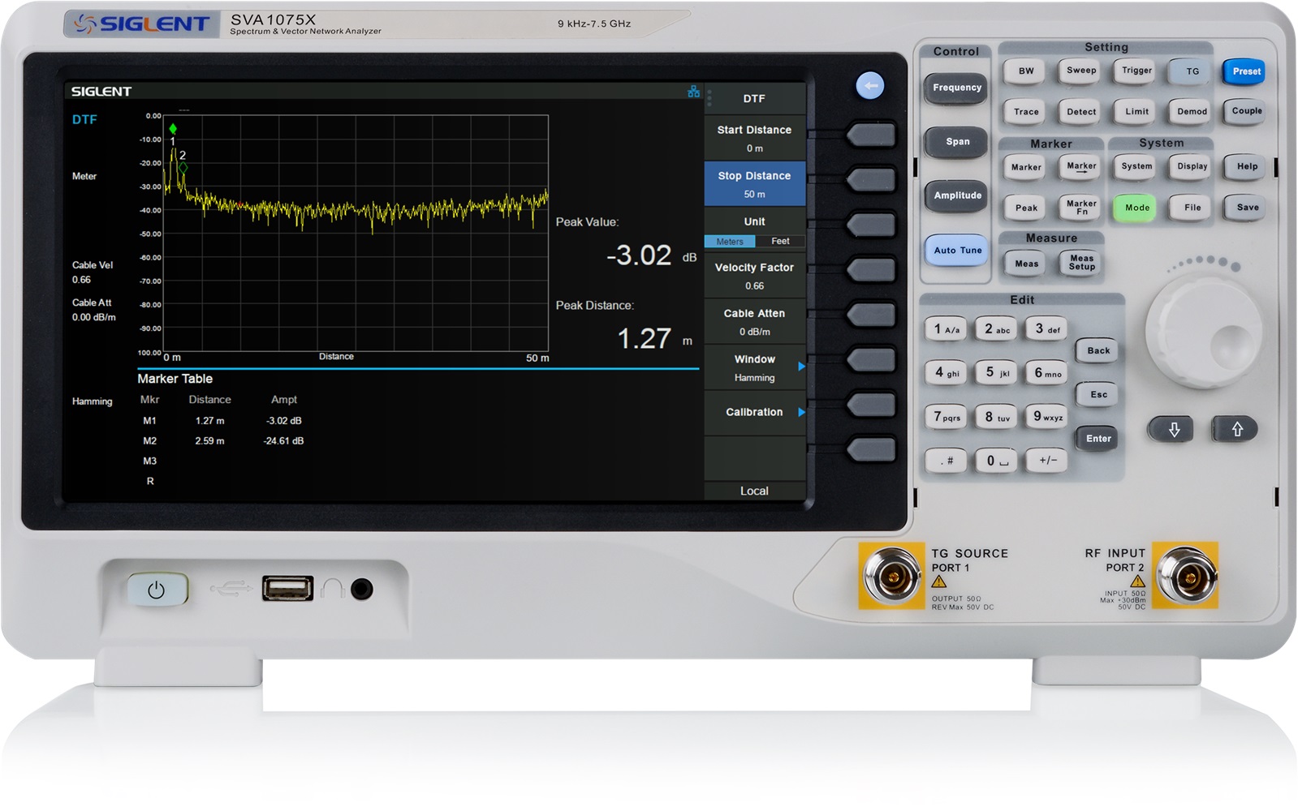Select Meters as the distance unit

point(729,242)
